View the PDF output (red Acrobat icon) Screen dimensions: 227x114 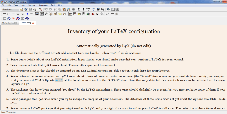tap(13, 19)
